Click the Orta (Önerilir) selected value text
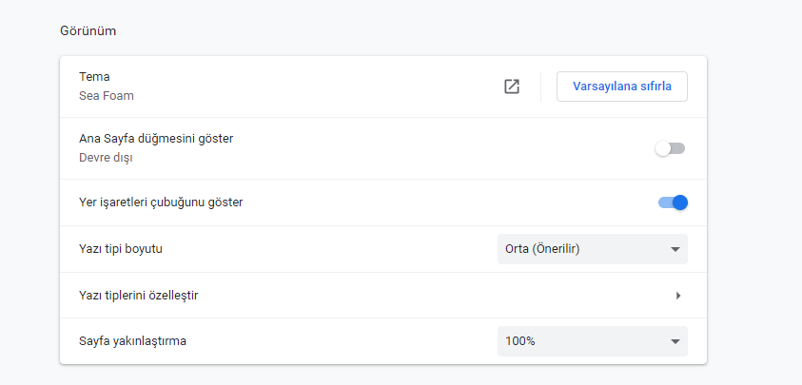The width and height of the screenshot is (802, 385). pyautogui.click(x=543, y=249)
